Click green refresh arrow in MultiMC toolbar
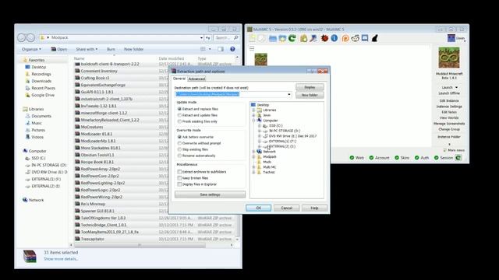This screenshot has height=280, width=499. [292, 38]
